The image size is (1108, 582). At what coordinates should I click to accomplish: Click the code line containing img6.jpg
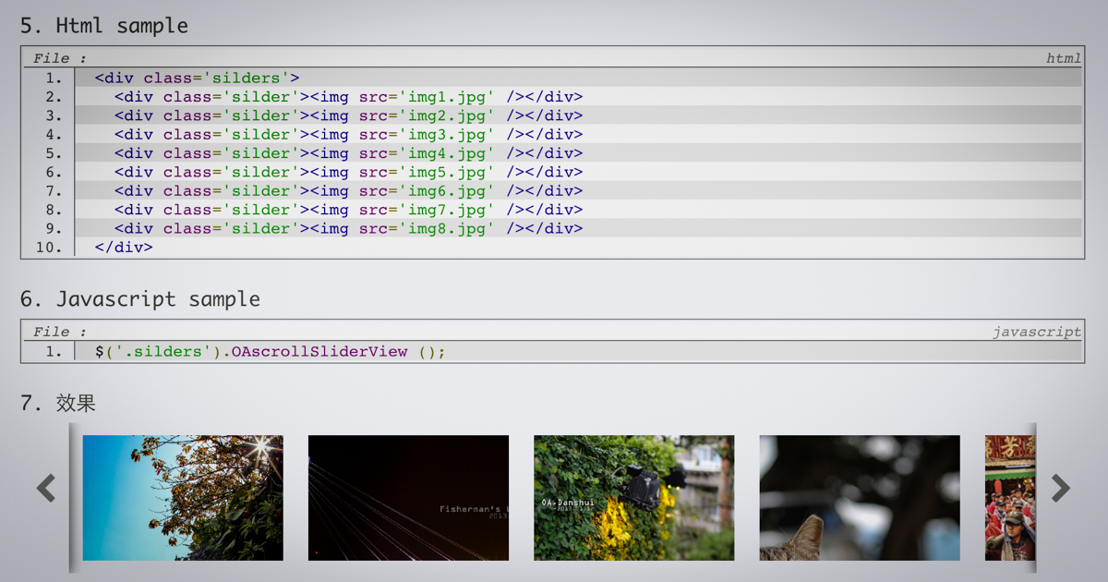click(x=578, y=190)
